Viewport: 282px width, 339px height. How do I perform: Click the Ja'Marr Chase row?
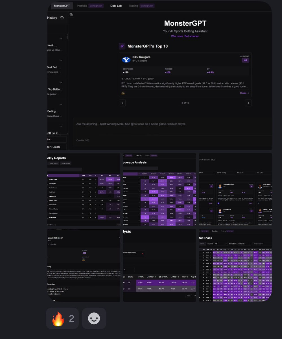[x=84, y=179]
